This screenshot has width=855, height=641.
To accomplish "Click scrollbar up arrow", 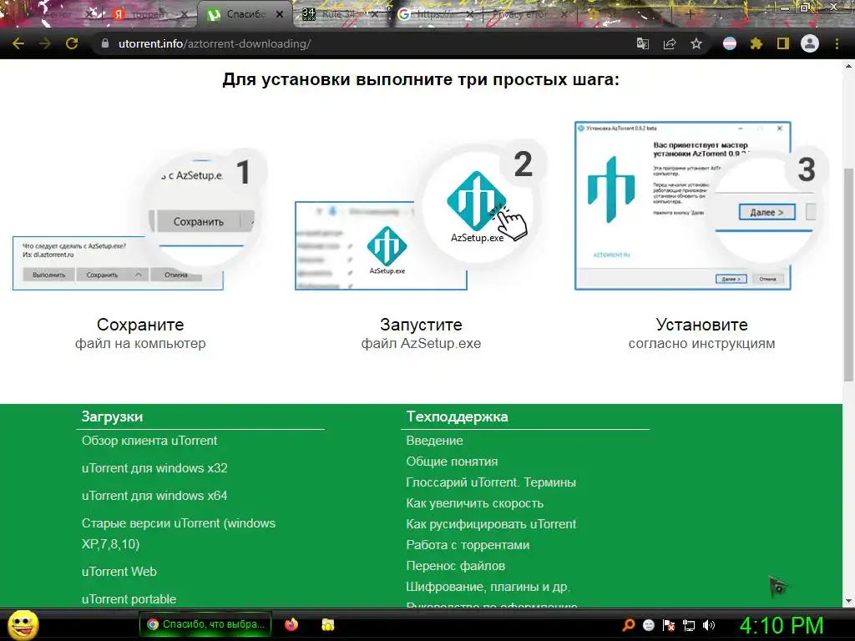I will point(848,66).
